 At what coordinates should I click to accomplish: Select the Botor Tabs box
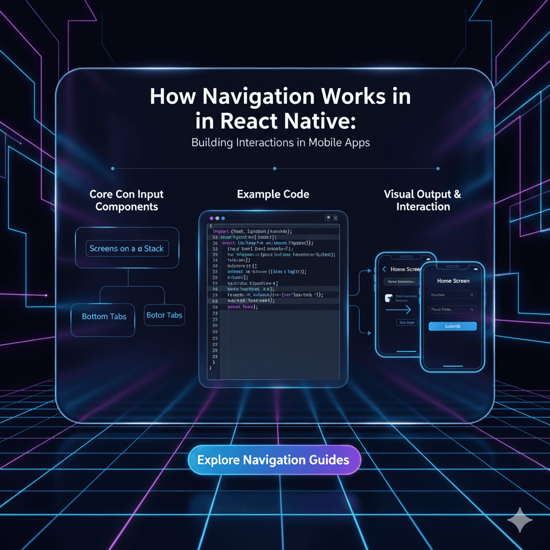(164, 315)
